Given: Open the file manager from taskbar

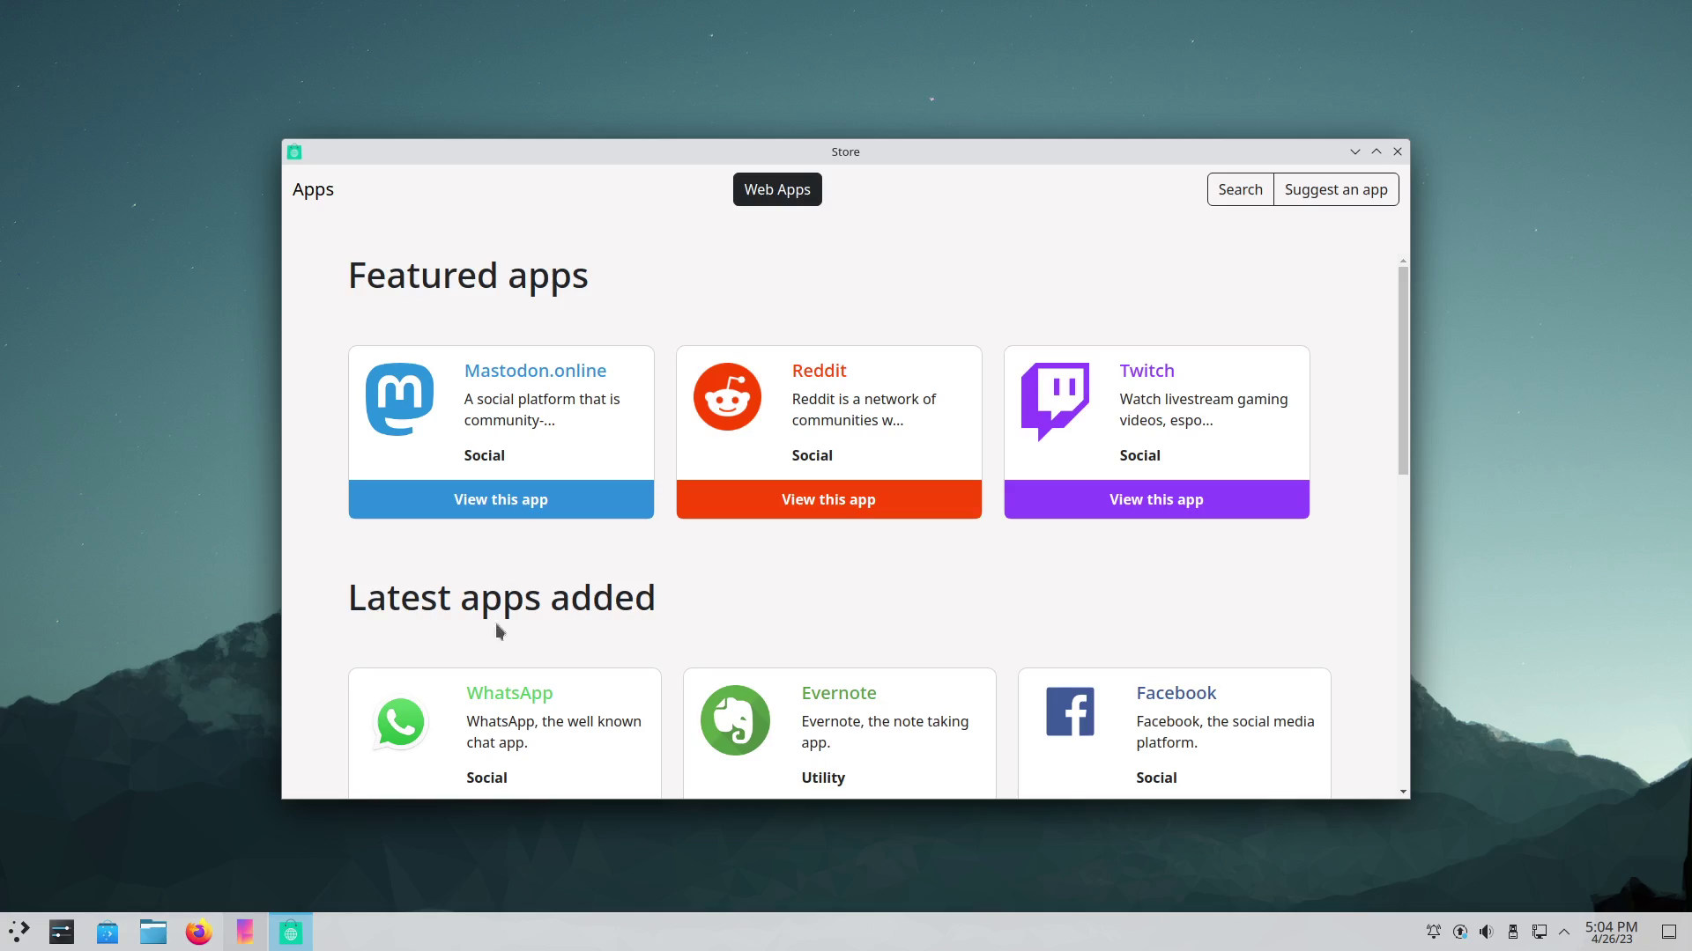Looking at the screenshot, I should tap(153, 932).
